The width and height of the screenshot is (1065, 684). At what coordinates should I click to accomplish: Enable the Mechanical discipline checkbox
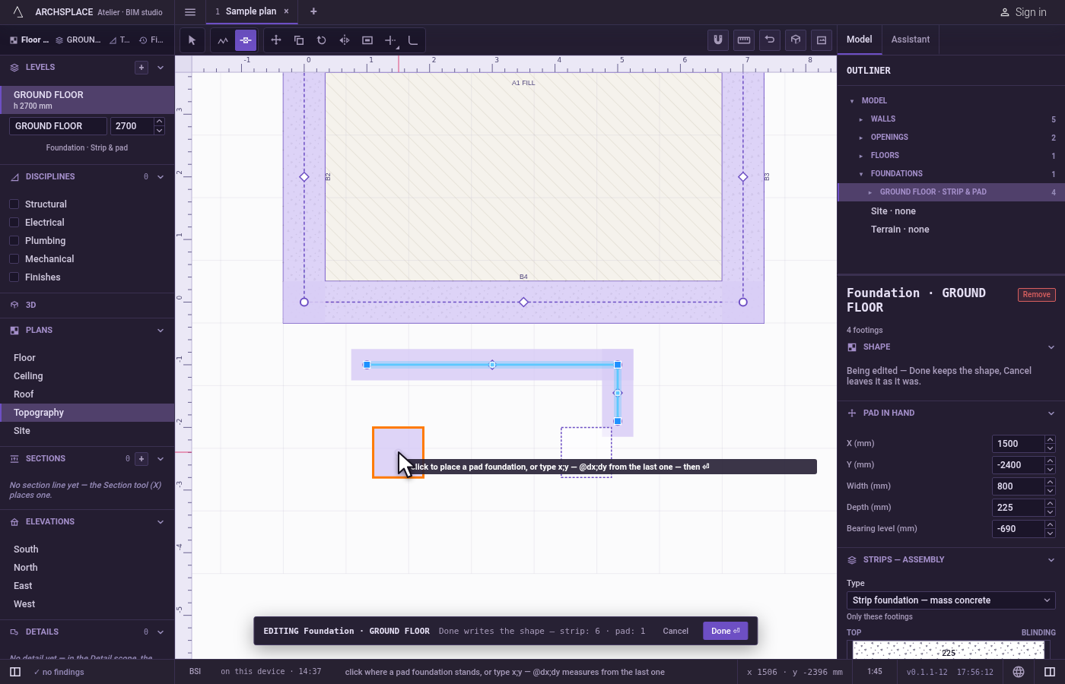coord(14,259)
